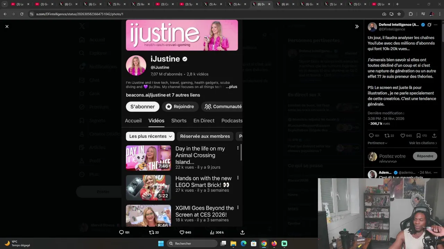Go back with the browser back arrow
Image resolution: width=444 pixels, height=249 pixels.
(x=5, y=14)
